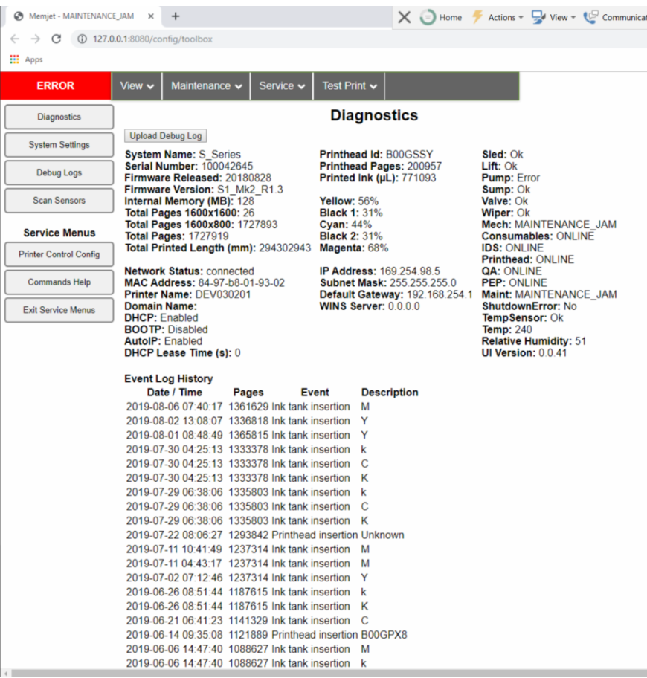Click the Magenta: 68% ink level
The width and height of the screenshot is (647, 678).
click(x=354, y=248)
